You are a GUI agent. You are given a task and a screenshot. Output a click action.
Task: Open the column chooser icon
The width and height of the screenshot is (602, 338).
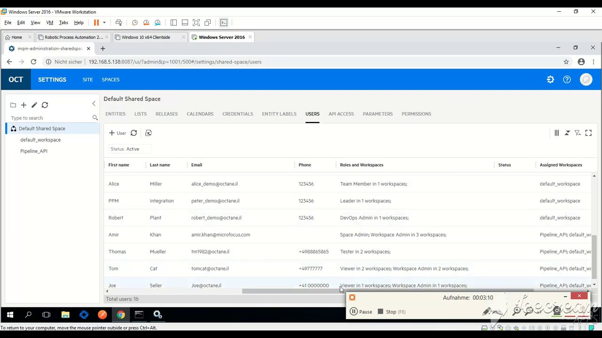point(556,133)
